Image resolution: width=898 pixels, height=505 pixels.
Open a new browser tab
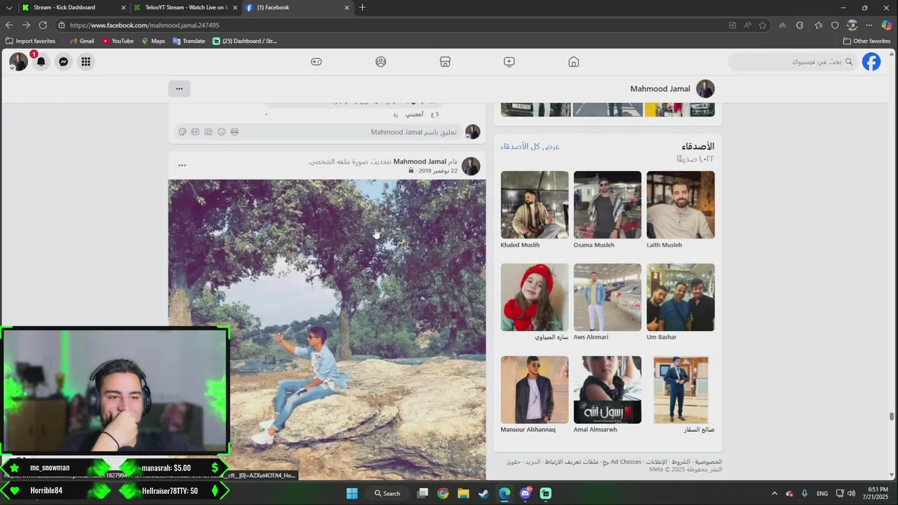click(x=362, y=8)
